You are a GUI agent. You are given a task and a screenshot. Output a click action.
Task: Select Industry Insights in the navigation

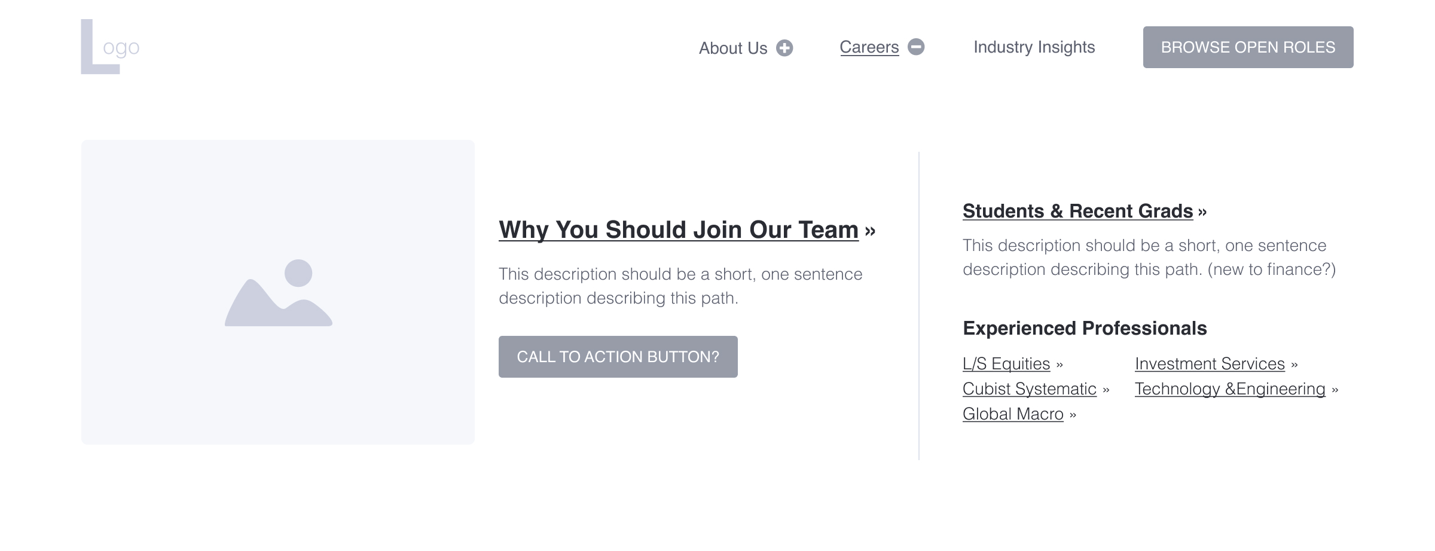(1034, 47)
